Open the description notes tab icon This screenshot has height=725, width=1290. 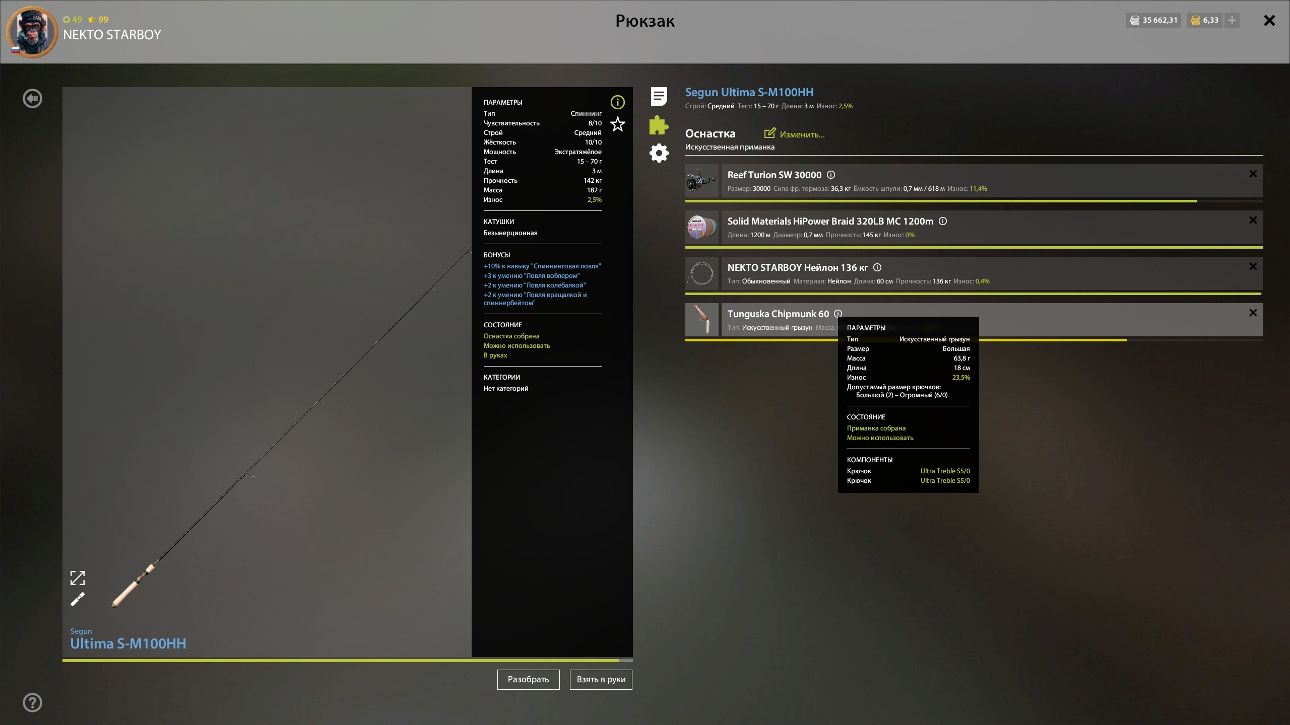click(x=659, y=97)
